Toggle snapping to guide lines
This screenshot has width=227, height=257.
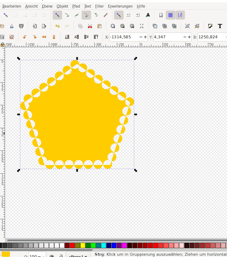180,15
